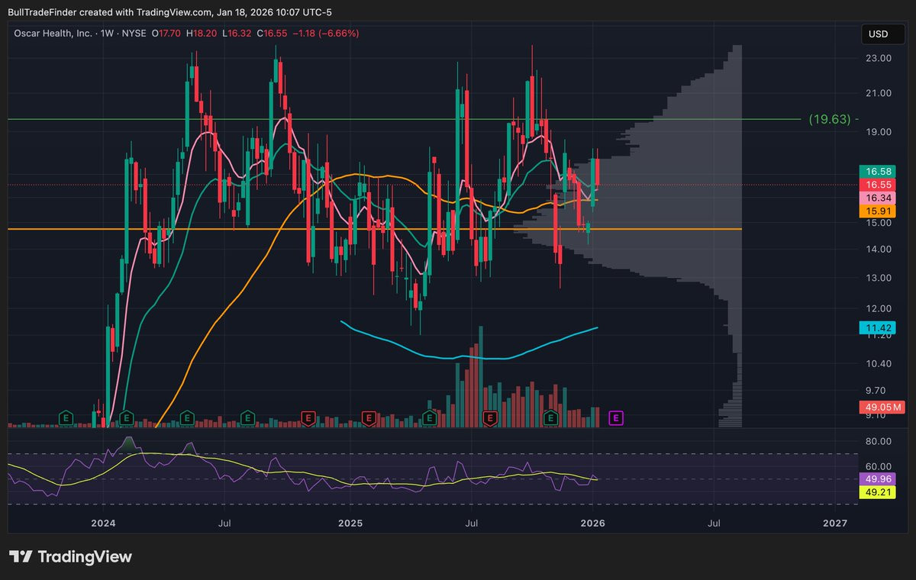Click the blue 11.42 moving average tag
Viewport: 916px width, 580px height.
[x=876, y=328]
